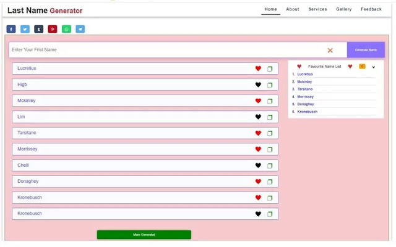
Task: Favourite the last Kronebusch with black heart
Action: (x=258, y=214)
